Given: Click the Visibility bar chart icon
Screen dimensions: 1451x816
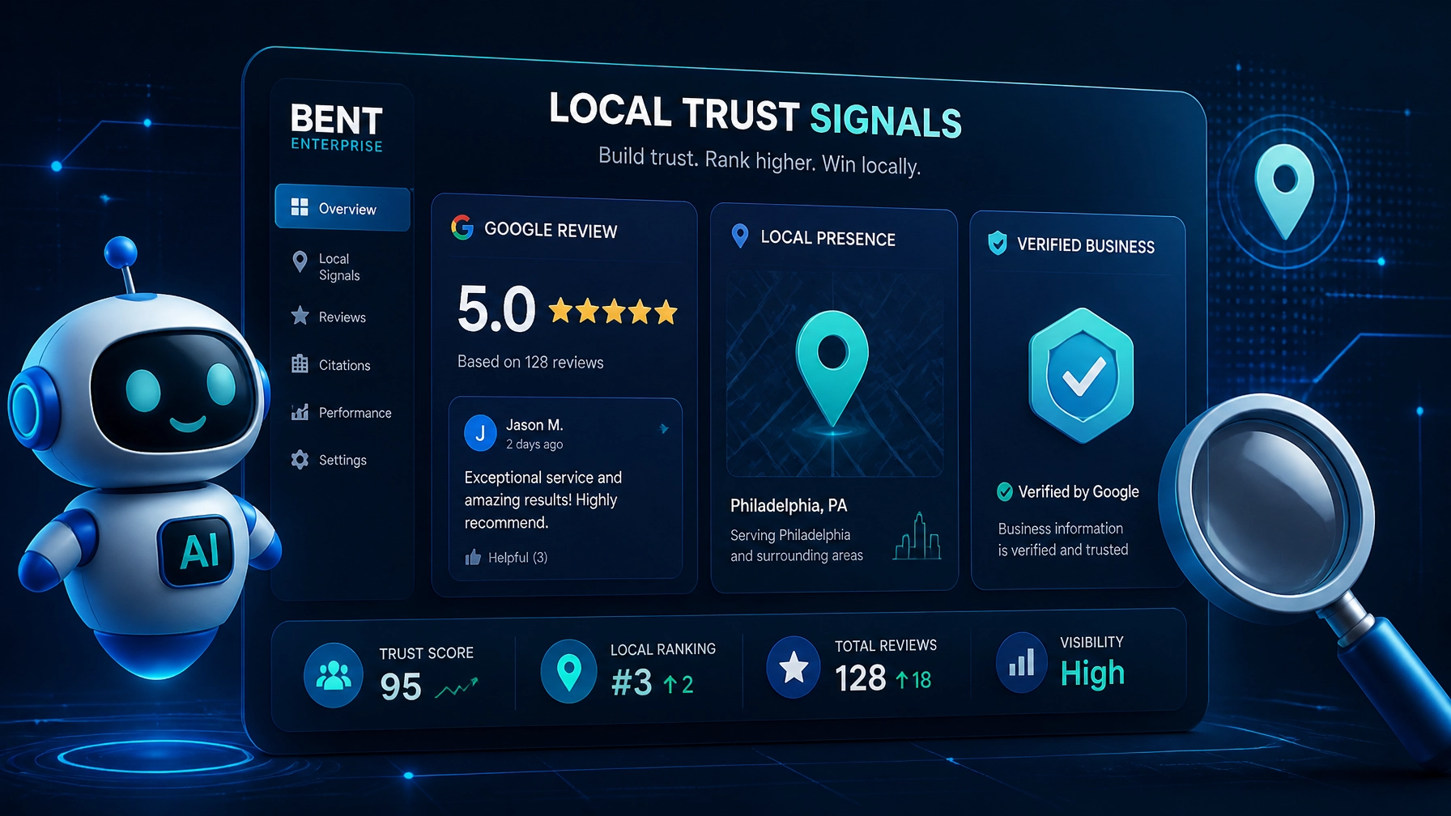Looking at the screenshot, I should click(1022, 663).
